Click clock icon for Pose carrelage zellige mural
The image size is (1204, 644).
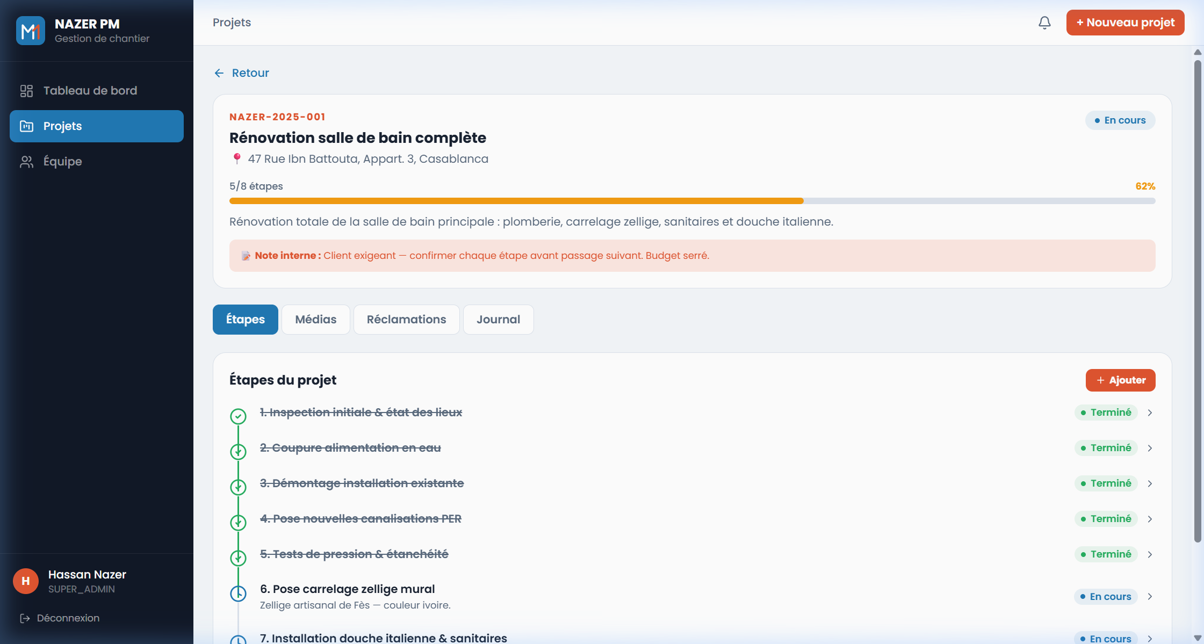pyautogui.click(x=238, y=594)
